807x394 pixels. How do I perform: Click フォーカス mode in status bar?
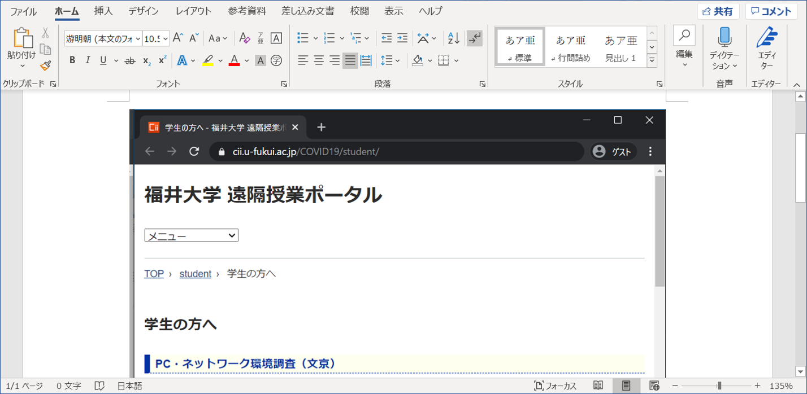(x=556, y=386)
